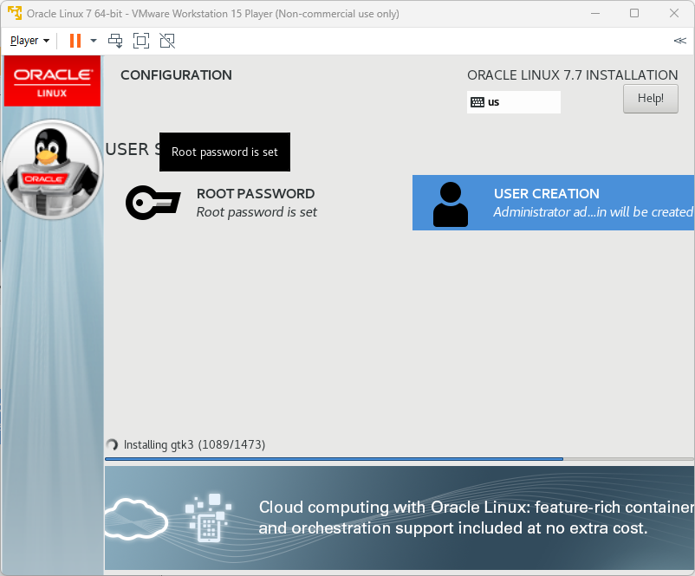695x576 pixels.
Task: Click the ORACLE LINUX 7.7 INSTALLATION title
Action: [x=572, y=74]
